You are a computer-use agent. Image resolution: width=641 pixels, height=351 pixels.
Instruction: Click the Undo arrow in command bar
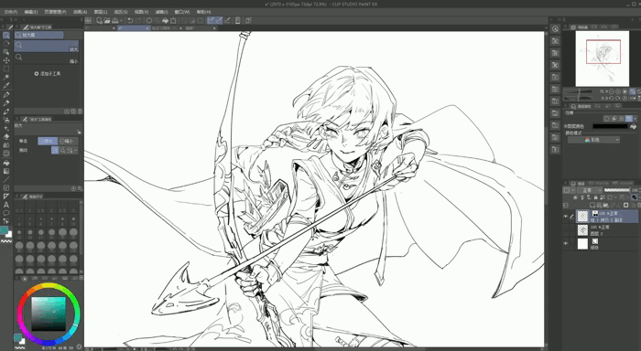(x=130, y=20)
